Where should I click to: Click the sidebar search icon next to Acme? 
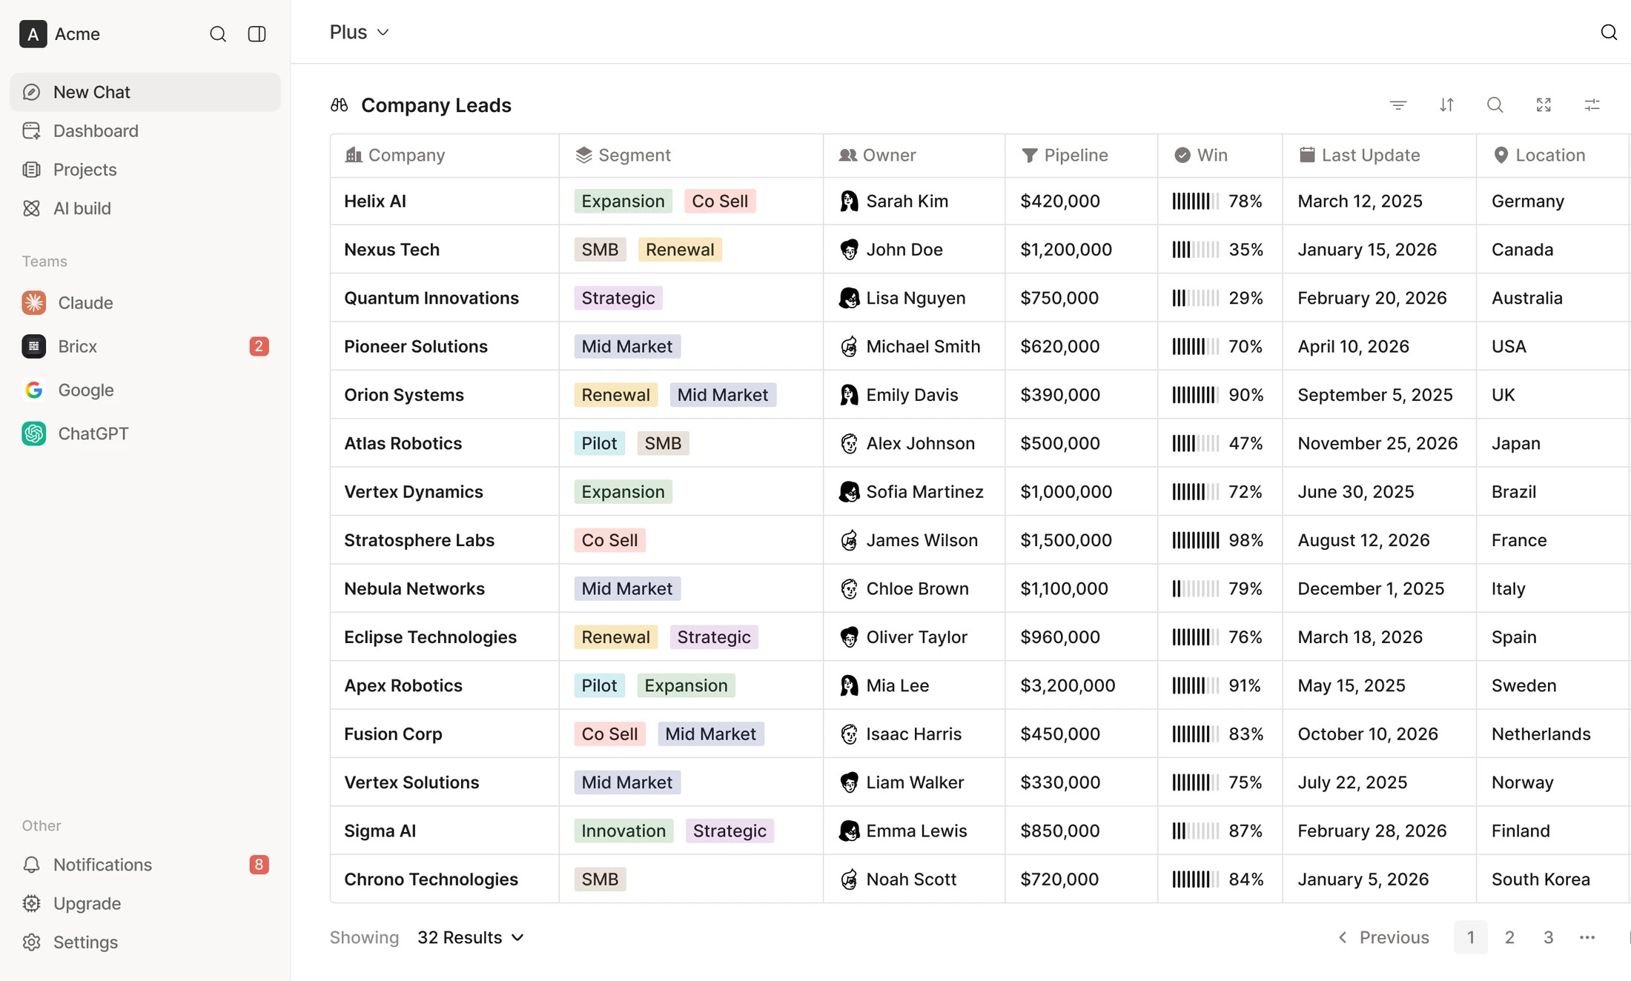[x=217, y=34]
